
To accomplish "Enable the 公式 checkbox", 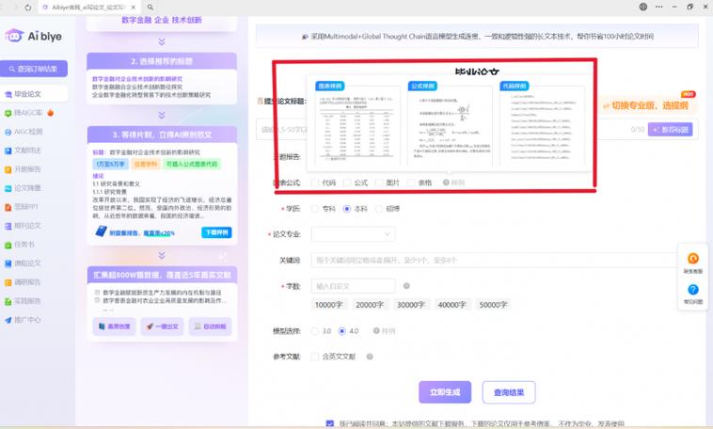I will (x=347, y=183).
